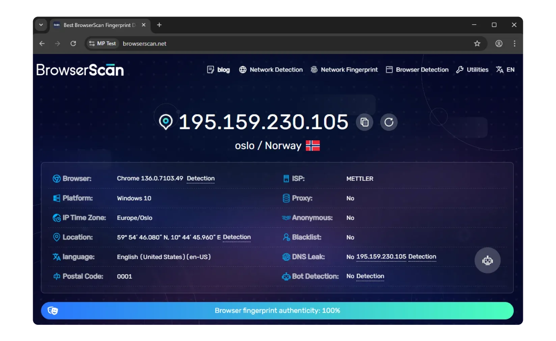
Task: Click the Detection link in the DNS Leak row
Action: pyautogui.click(x=422, y=257)
